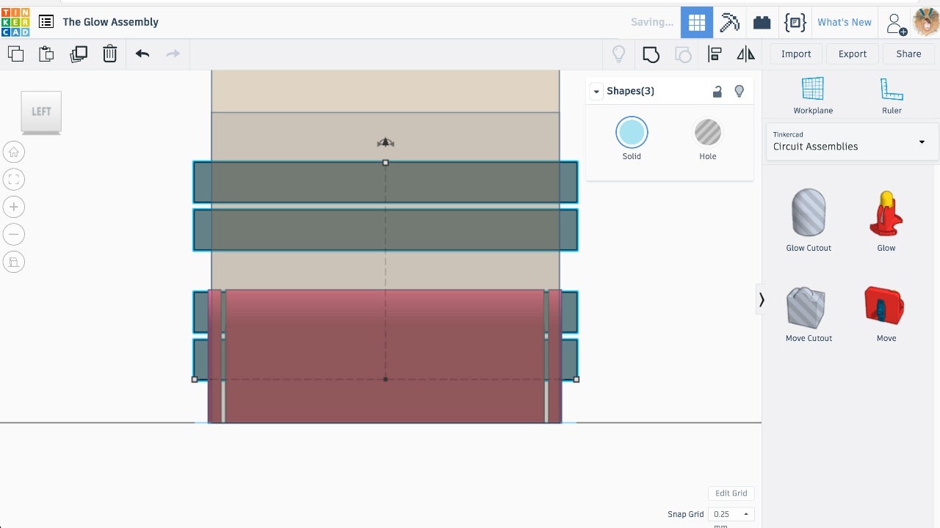This screenshot has width=940, height=528.
Task: Open the Codeblocks editor icon
Action: tap(795, 22)
